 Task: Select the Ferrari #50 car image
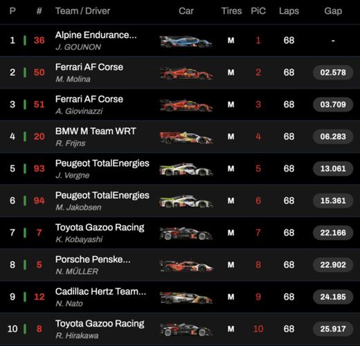point(186,73)
